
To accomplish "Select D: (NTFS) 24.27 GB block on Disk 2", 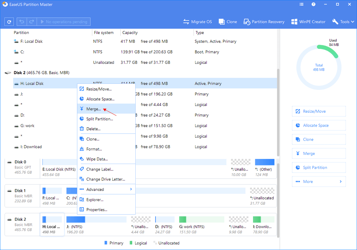I will 165,225.
